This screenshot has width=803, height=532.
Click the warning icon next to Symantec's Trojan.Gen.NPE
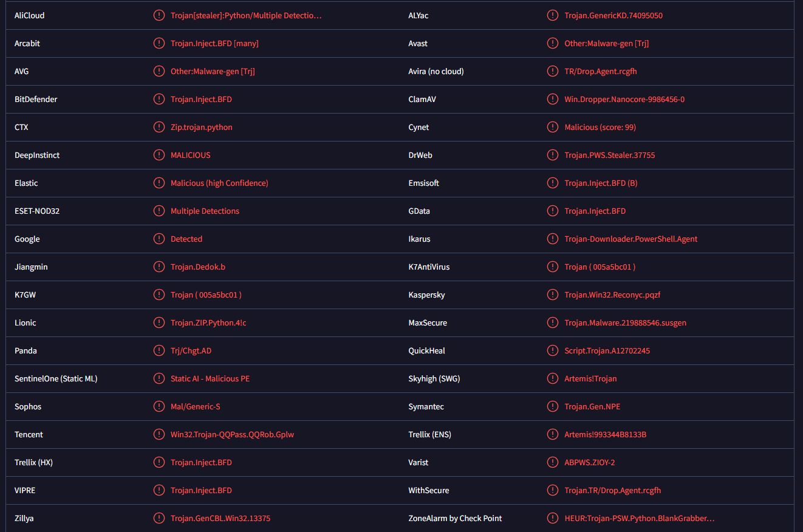(553, 406)
